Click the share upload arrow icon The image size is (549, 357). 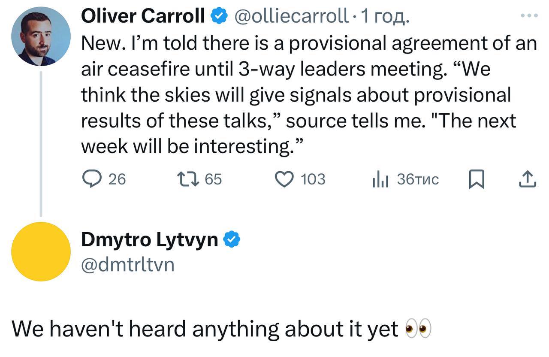(x=528, y=179)
